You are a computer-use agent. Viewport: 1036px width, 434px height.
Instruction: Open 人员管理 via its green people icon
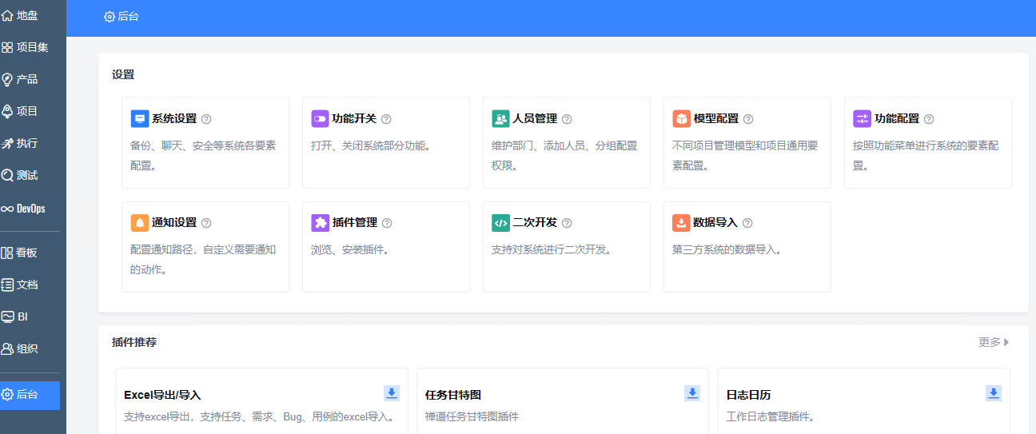click(500, 118)
